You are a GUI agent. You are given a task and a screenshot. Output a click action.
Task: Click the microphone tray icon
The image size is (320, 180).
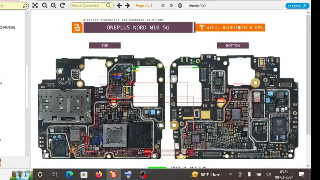coord(249,175)
